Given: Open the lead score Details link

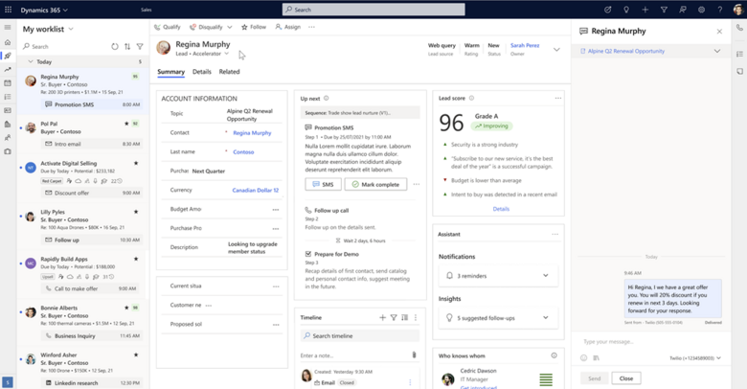Looking at the screenshot, I should (x=501, y=209).
